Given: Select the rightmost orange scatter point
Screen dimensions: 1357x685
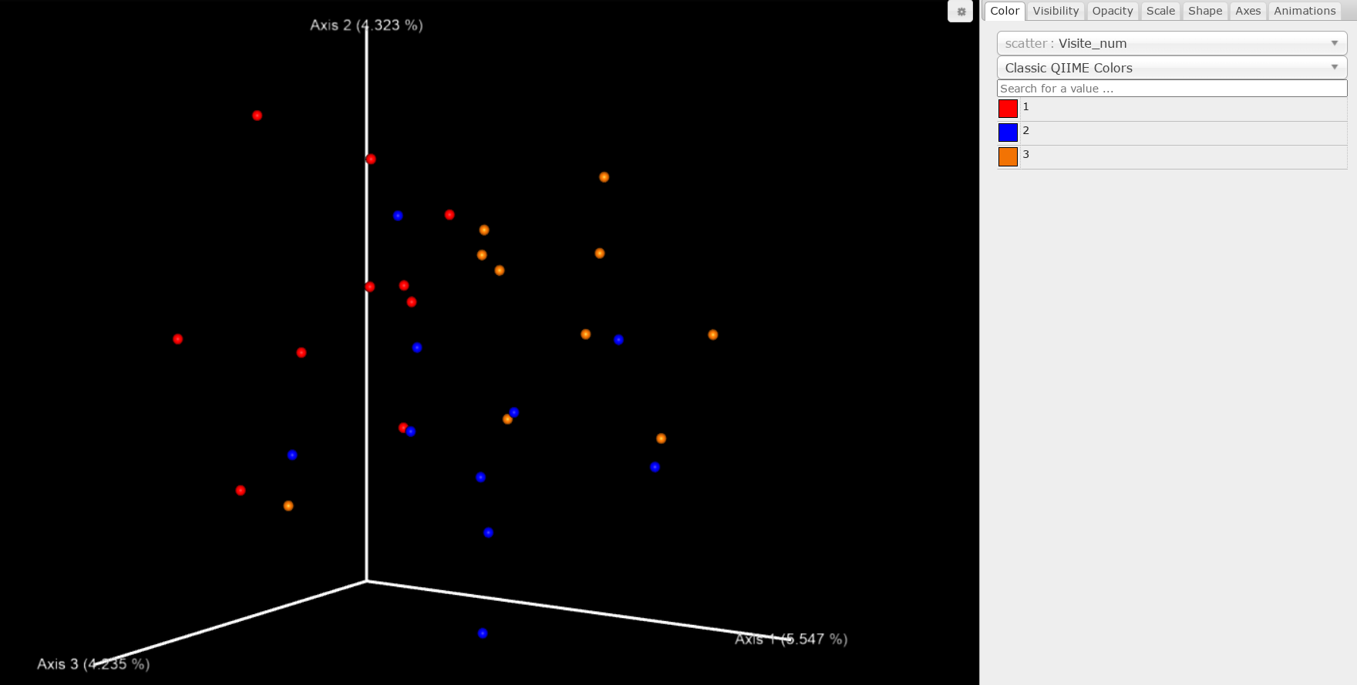Looking at the screenshot, I should point(713,334).
